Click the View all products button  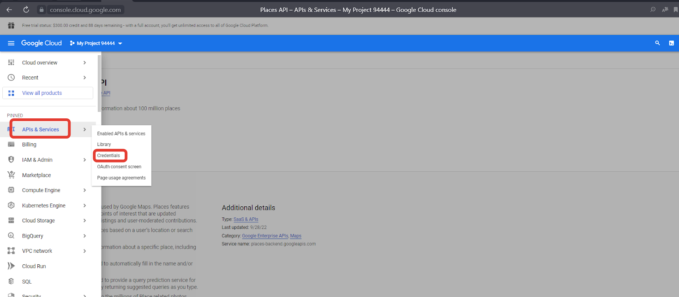click(x=48, y=93)
